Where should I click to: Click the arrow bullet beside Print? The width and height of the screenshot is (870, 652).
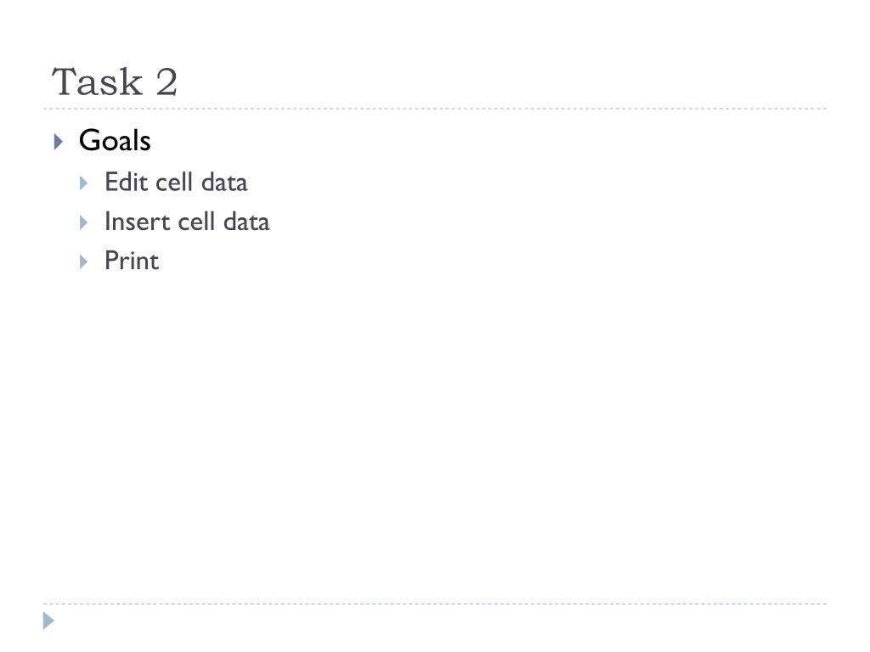(84, 261)
